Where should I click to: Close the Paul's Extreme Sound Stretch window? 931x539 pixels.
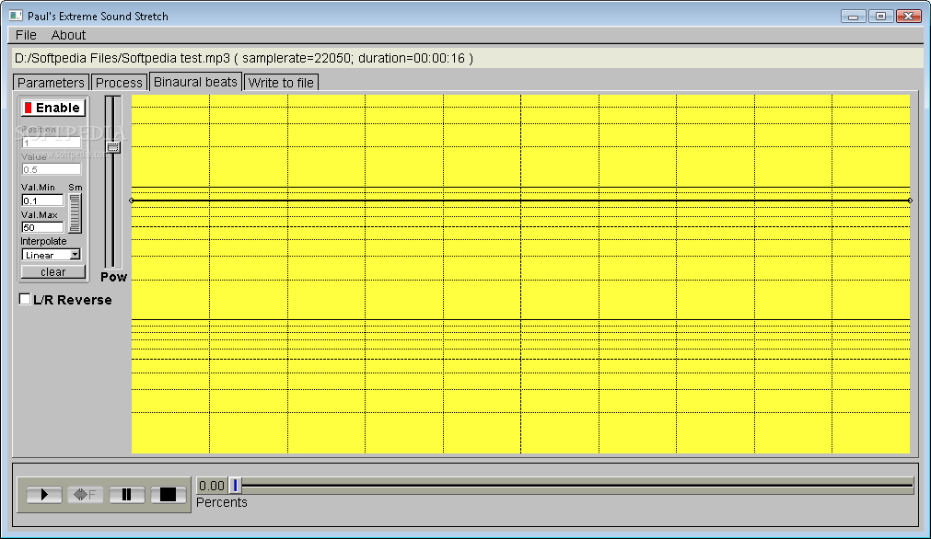[908, 16]
